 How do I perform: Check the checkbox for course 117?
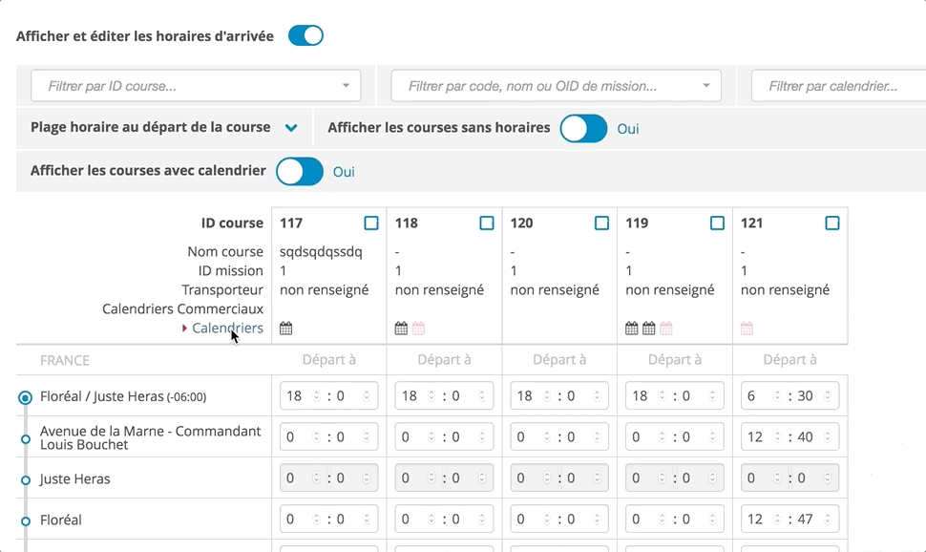pyautogui.click(x=371, y=223)
